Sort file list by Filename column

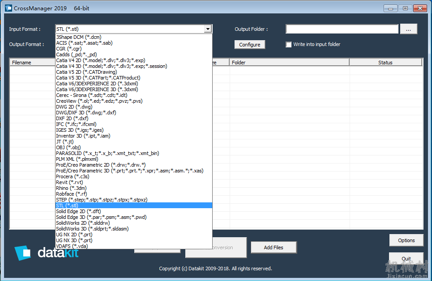(33, 63)
